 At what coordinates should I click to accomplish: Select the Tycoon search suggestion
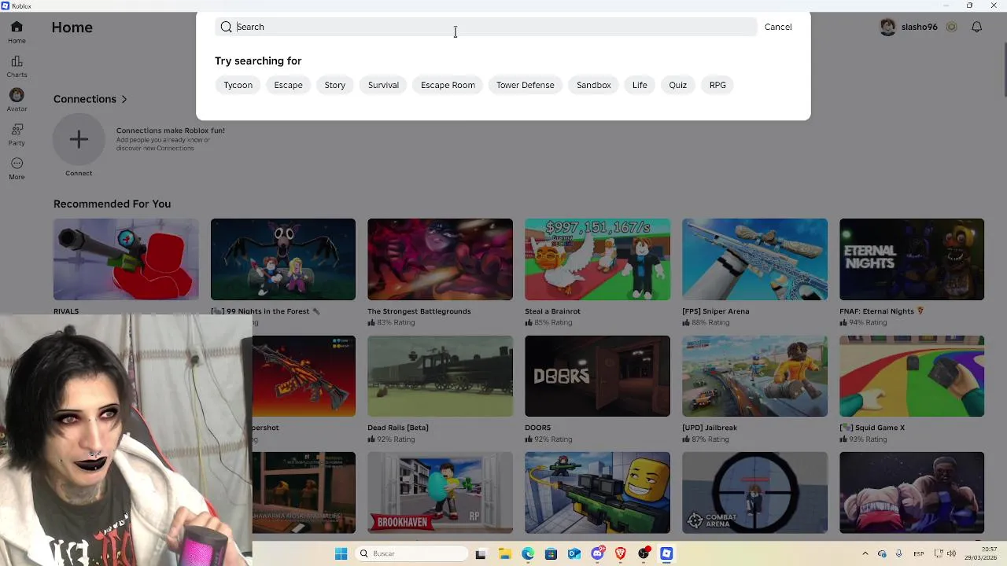(238, 85)
